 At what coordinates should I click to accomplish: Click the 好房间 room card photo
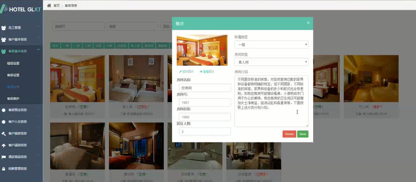tap(77, 79)
